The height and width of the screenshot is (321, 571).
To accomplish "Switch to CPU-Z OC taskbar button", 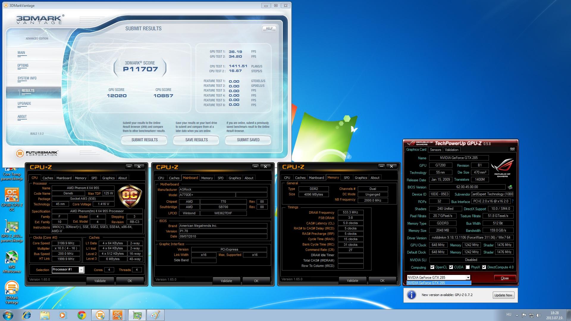I will pos(118,315).
